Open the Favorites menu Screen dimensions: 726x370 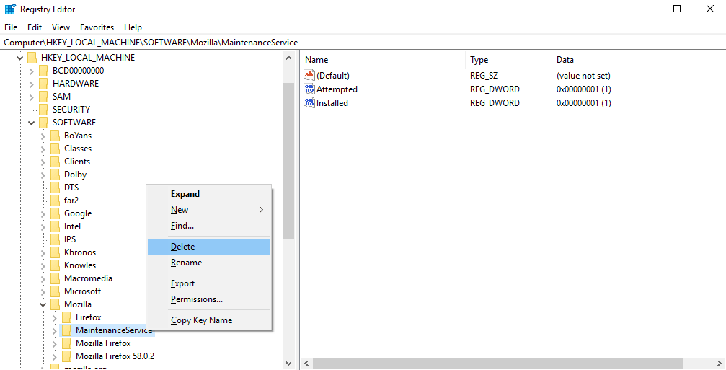pyautogui.click(x=97, y=27)
